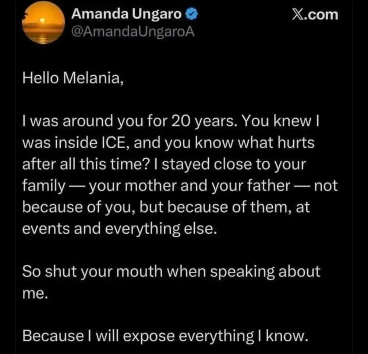Open Amanda Ungaro's profile via display name
The width and height of the screenshot is (368, 354).
pos(126,14)
